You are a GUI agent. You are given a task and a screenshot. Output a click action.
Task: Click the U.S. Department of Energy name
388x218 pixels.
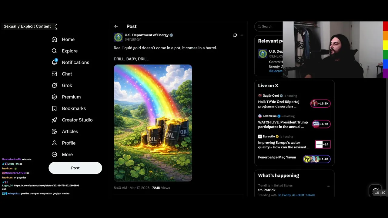(x=146, y=35)
